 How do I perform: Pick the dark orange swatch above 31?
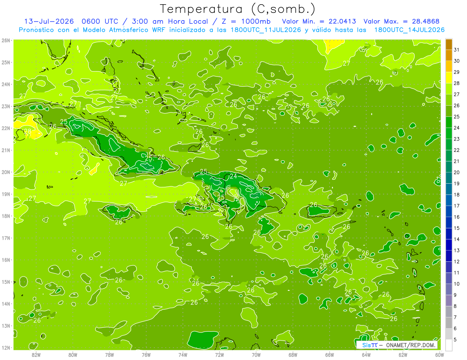pyautogui.click(x=449, y=45)
